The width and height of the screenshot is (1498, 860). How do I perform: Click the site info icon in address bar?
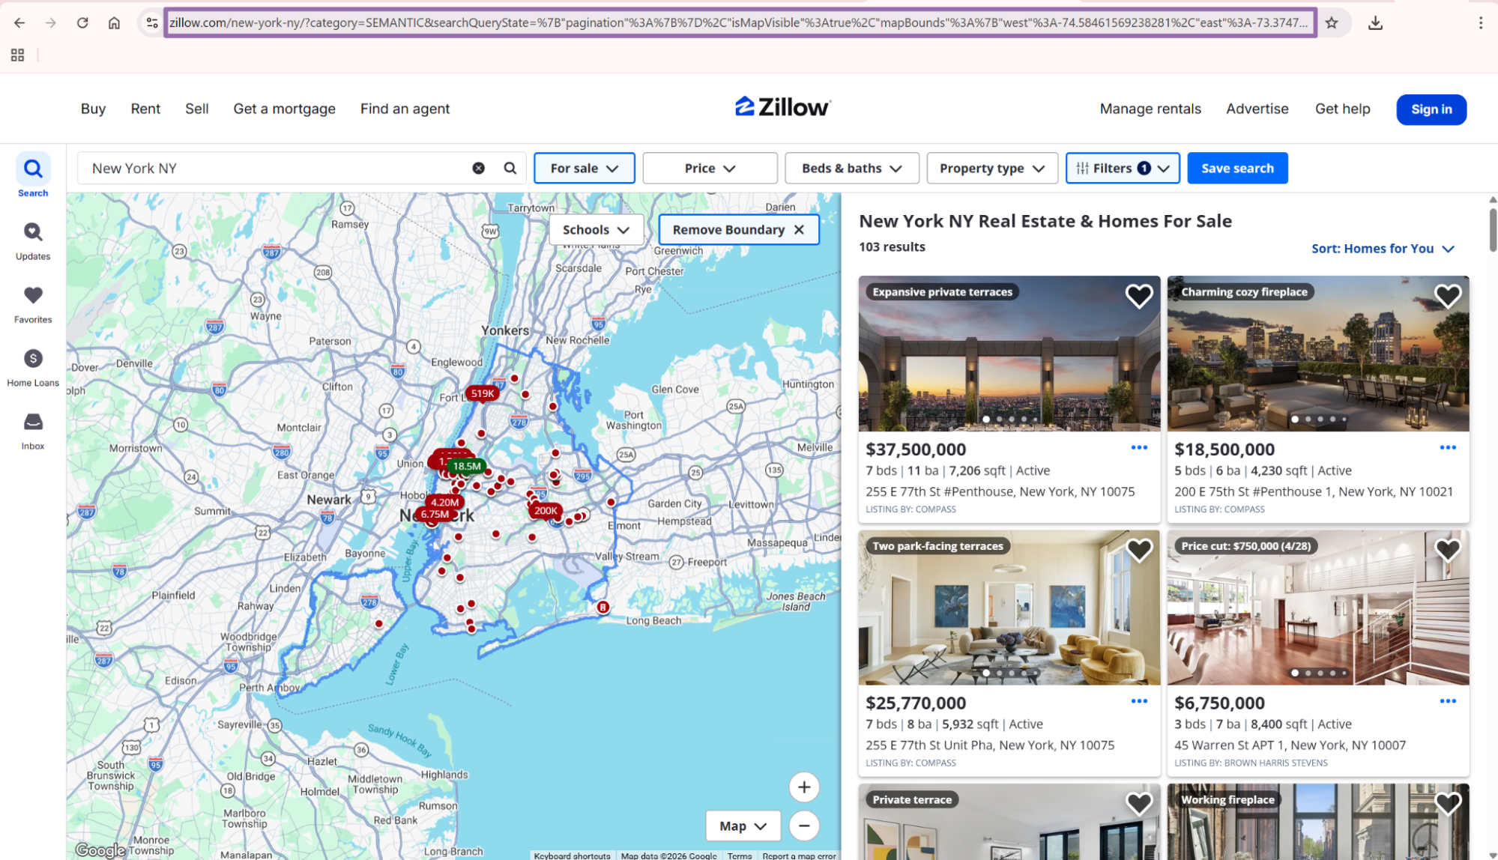coord(152,22)
